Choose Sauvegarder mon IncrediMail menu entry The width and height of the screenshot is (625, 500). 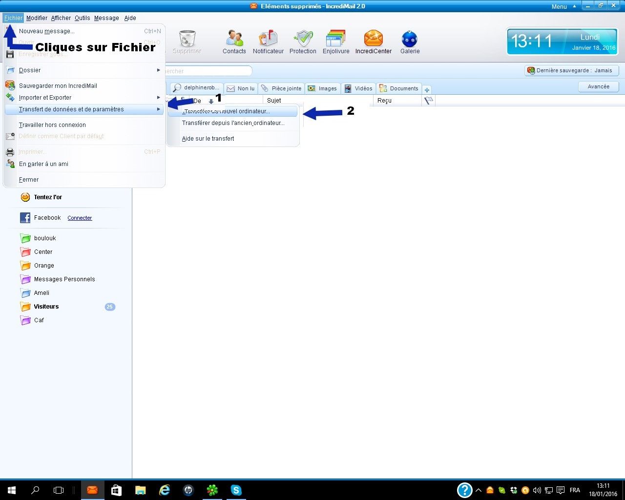(58, 86)
